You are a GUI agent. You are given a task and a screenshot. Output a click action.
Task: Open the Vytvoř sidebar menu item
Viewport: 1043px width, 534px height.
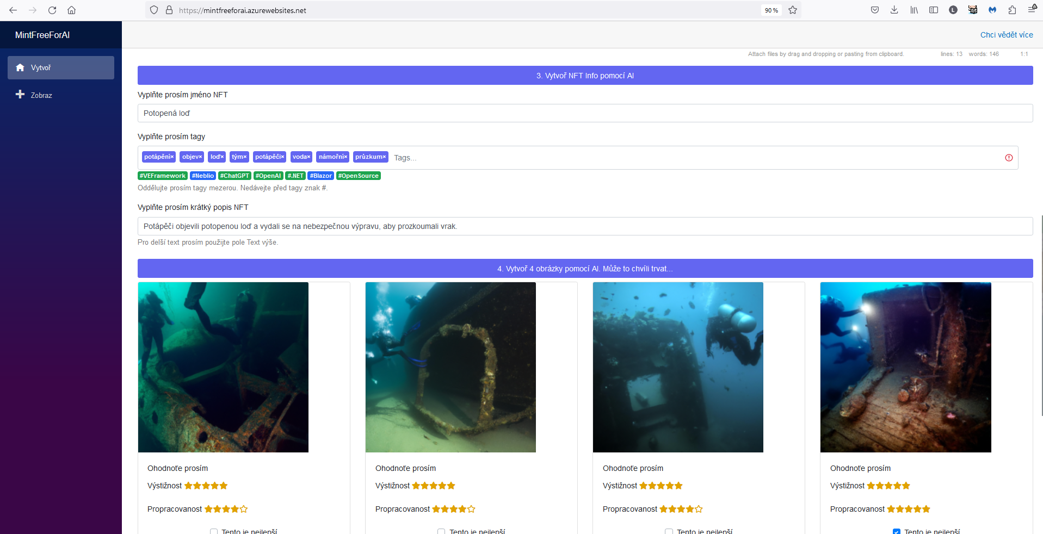(x=61, y=67)
